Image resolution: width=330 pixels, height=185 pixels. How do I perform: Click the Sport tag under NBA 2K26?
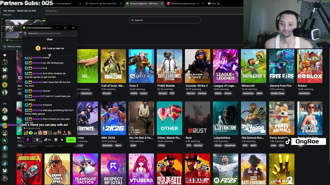pos(118,145)
